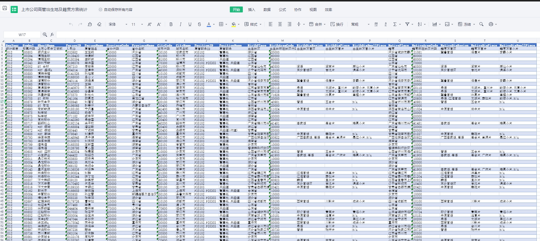540x241 pixels.
Task: Decrease font size with A- icon
Action: coord(159,24)
